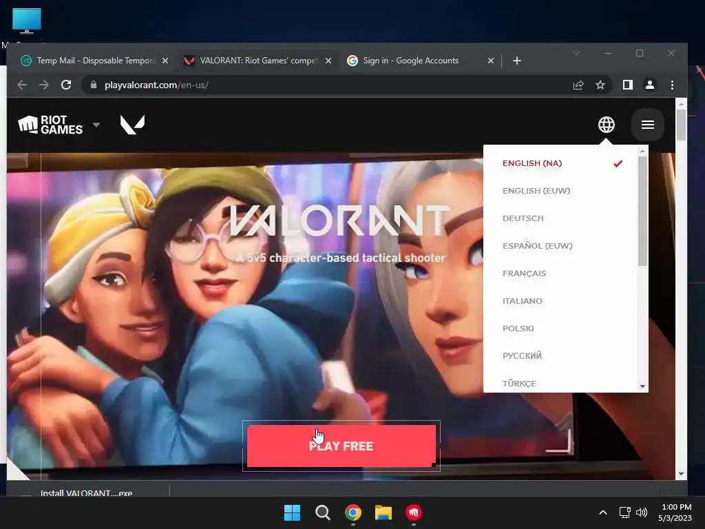This screenshot has width=705, height=529.
Task: Click language list scroll up arrow
Action: pos(642,151)
